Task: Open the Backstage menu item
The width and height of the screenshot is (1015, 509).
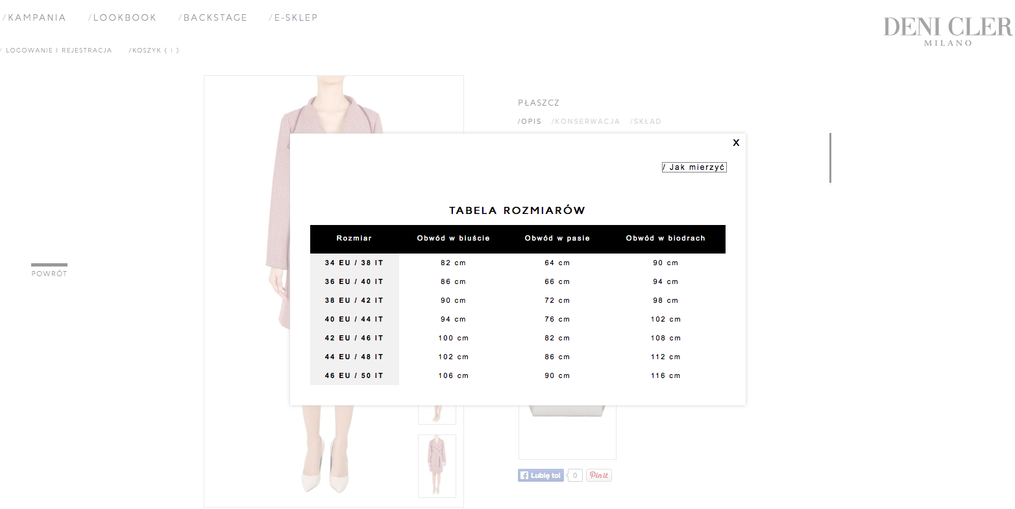Action: pos(213,18)
